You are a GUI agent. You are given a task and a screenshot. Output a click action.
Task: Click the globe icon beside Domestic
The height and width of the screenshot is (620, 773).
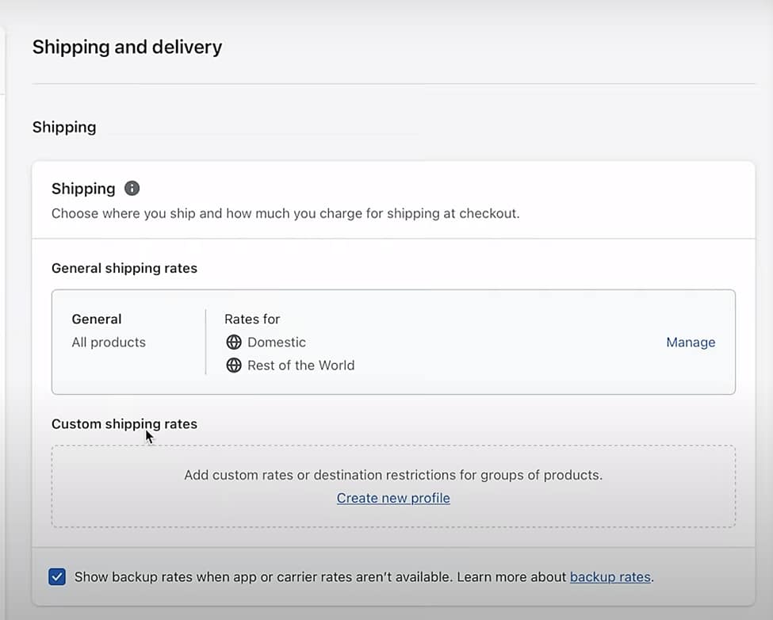point(234,342)
